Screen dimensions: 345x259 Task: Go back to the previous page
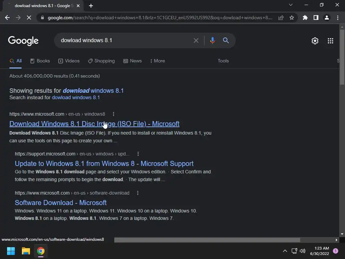pos(7,18)
